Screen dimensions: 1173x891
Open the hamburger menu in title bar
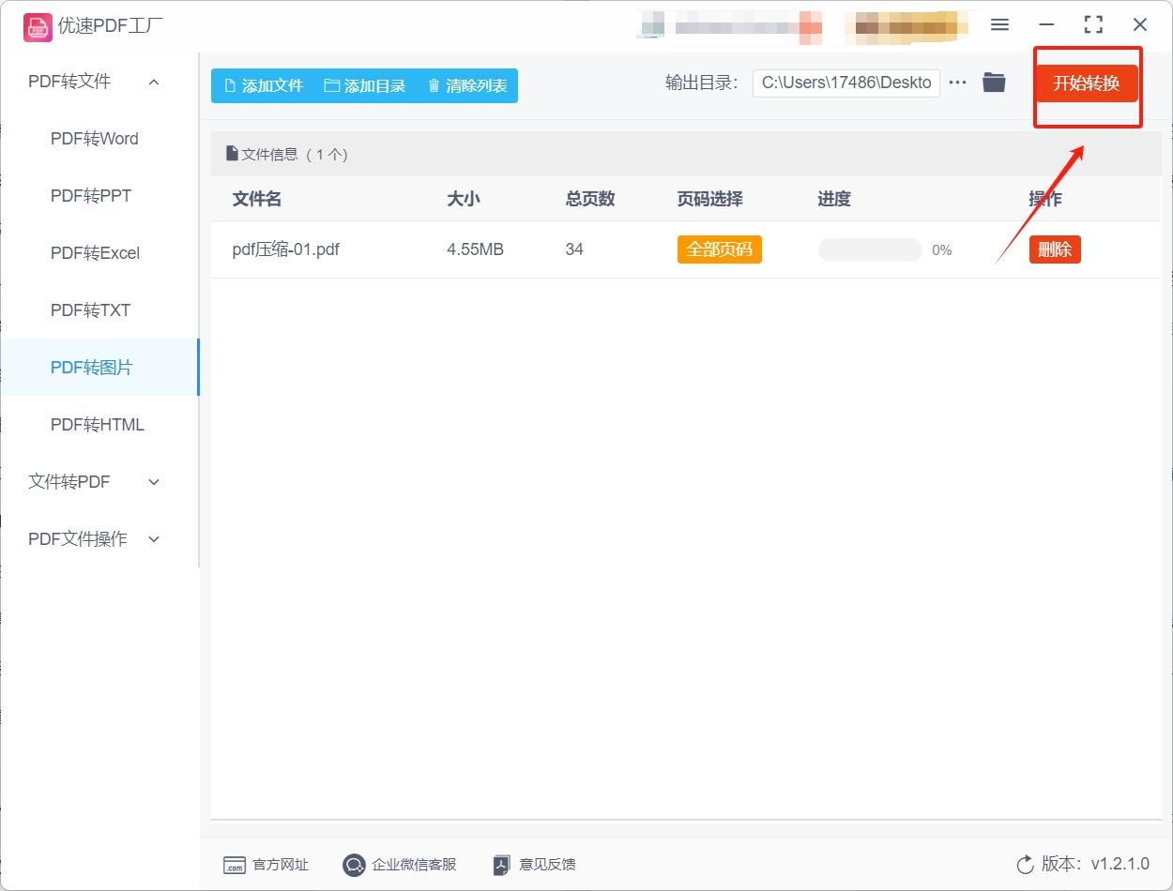999,25
